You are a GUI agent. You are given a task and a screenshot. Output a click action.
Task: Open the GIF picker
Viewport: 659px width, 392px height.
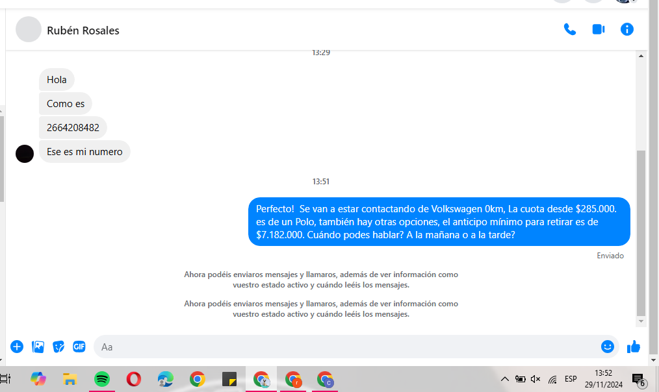79,347
